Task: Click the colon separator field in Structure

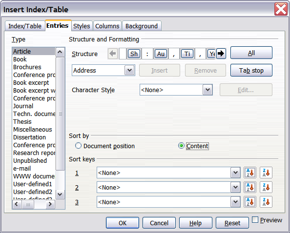Action: click(147, 54)
